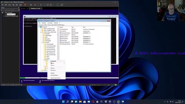Open VMware Edit menu
The width and height of the screenshot is (185, 104).
tap(6, 5)
